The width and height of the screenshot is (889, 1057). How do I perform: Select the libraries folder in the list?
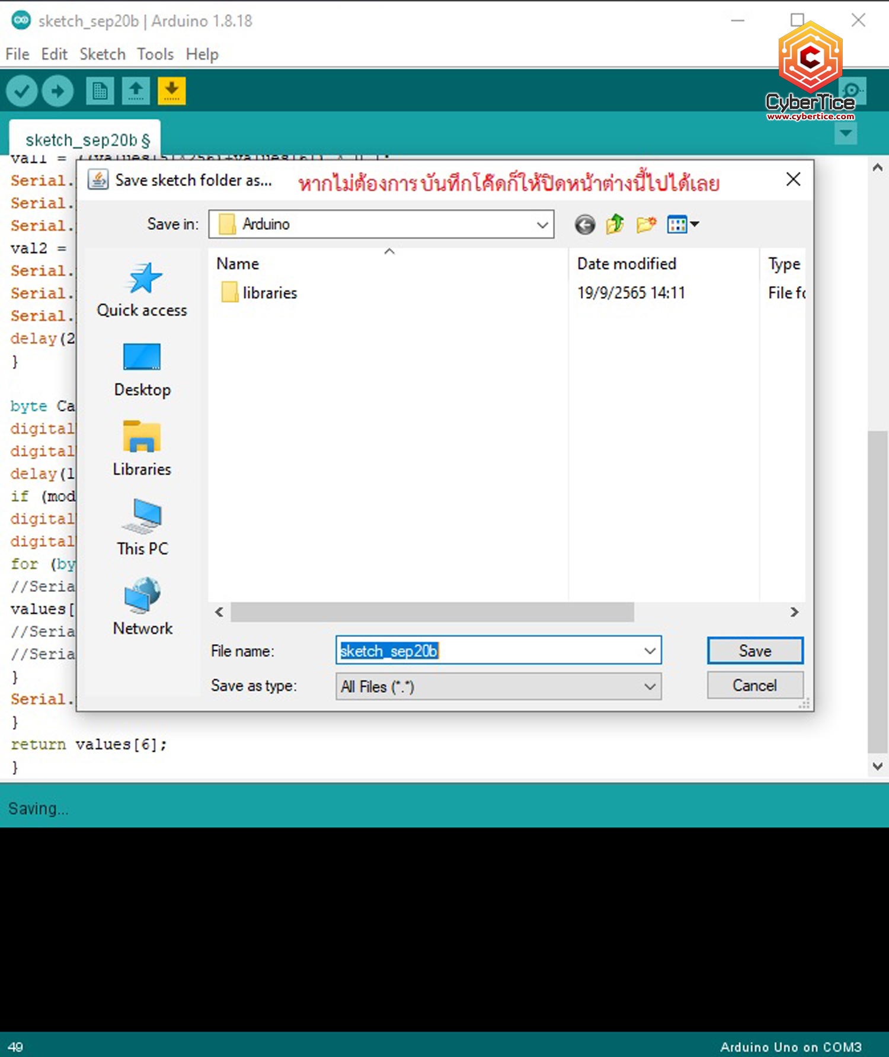[x=269, y=293]
